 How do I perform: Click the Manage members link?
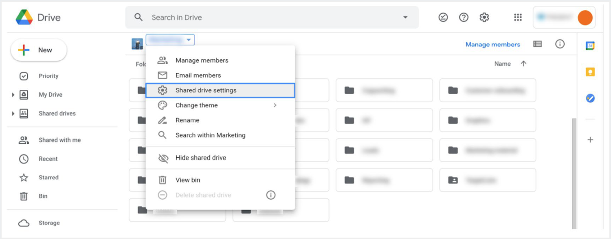click(493, 45)
